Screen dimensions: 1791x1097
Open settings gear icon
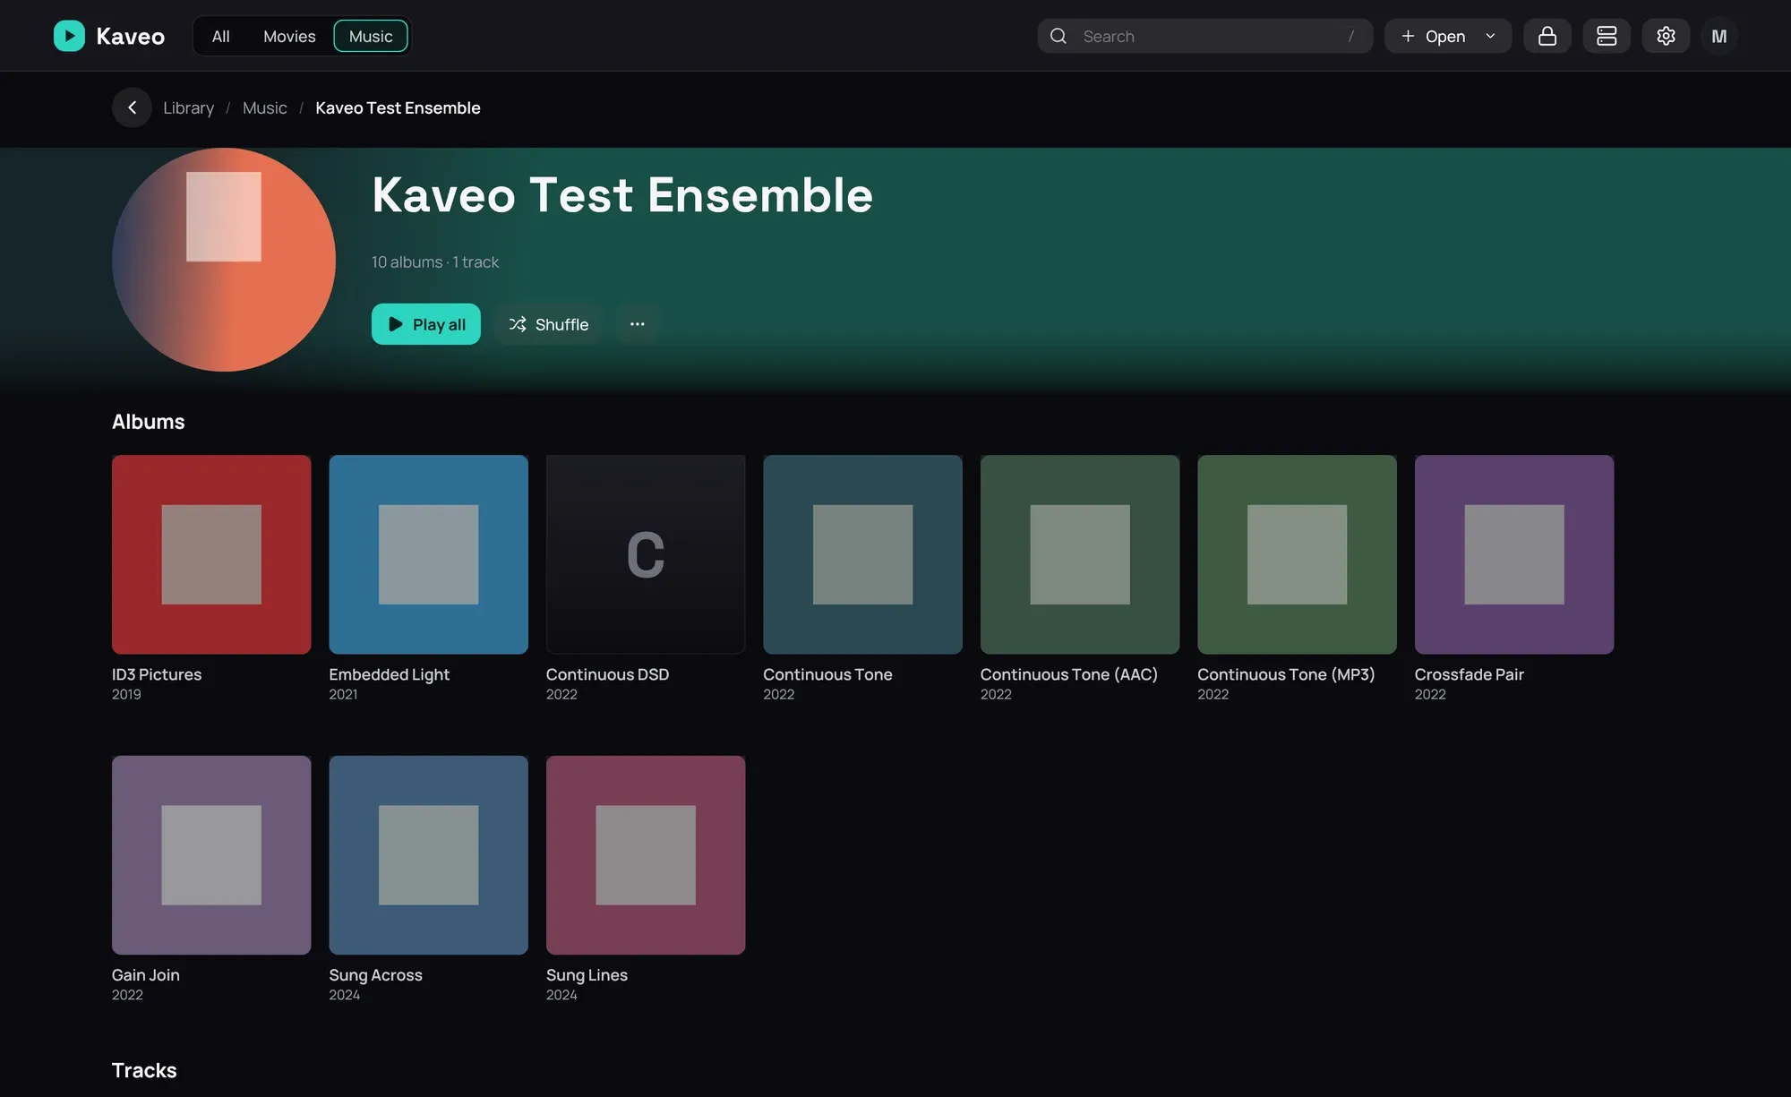coord(1665,36)
